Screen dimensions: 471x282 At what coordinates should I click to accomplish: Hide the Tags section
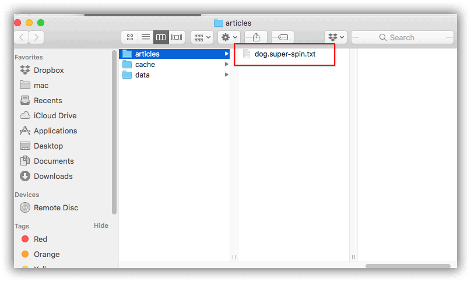(x=101, y=225)
